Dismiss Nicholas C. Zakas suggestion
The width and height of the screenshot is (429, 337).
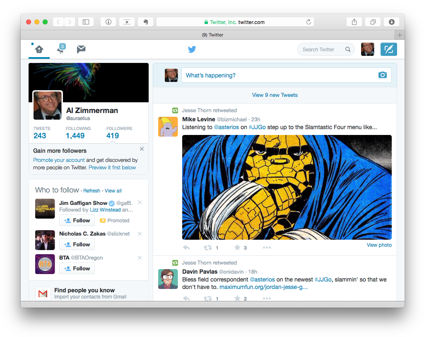140,233
